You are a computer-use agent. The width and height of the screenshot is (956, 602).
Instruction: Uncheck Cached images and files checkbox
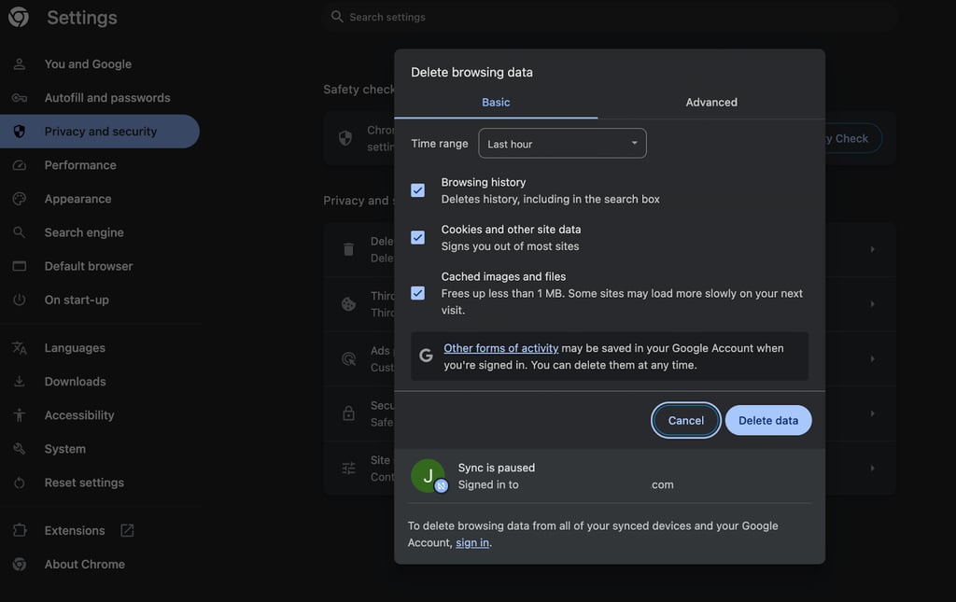click(x=417, y=293)
